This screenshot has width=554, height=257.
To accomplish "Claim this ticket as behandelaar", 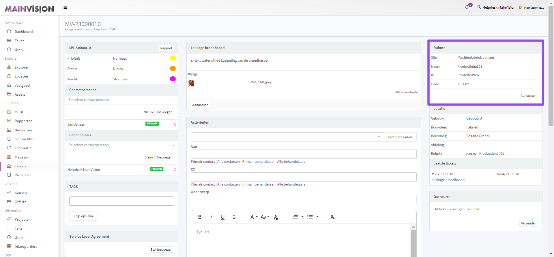I will [x=149, y=157].
